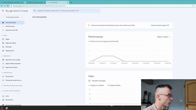The image size is (196, 110).
Task: Go back with the browser back arrow
Action: click(2, 6)
